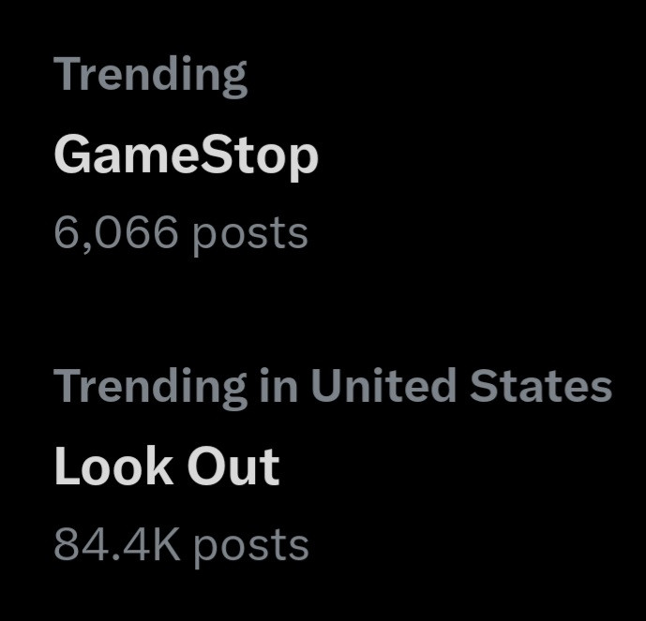This screenshot has height=621, width=646.
Task: Click post count under Look Out
Action: (180, 544)
